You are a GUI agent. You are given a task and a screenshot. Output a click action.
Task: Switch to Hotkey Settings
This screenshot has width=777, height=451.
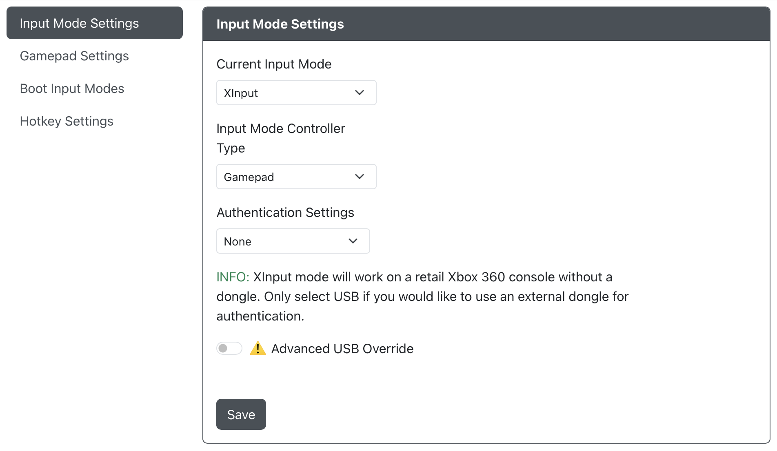(67, 121)
